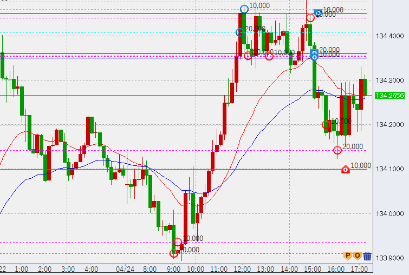Screen dimensions: 409x275
Task: Click the red circle marker at 15:00 peak
Action: point(310,17)
